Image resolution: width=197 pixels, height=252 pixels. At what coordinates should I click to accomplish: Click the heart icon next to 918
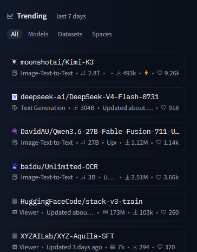click(x=163, y=107)
